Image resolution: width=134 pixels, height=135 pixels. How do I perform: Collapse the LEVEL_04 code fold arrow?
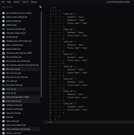[x=53, y=54]
